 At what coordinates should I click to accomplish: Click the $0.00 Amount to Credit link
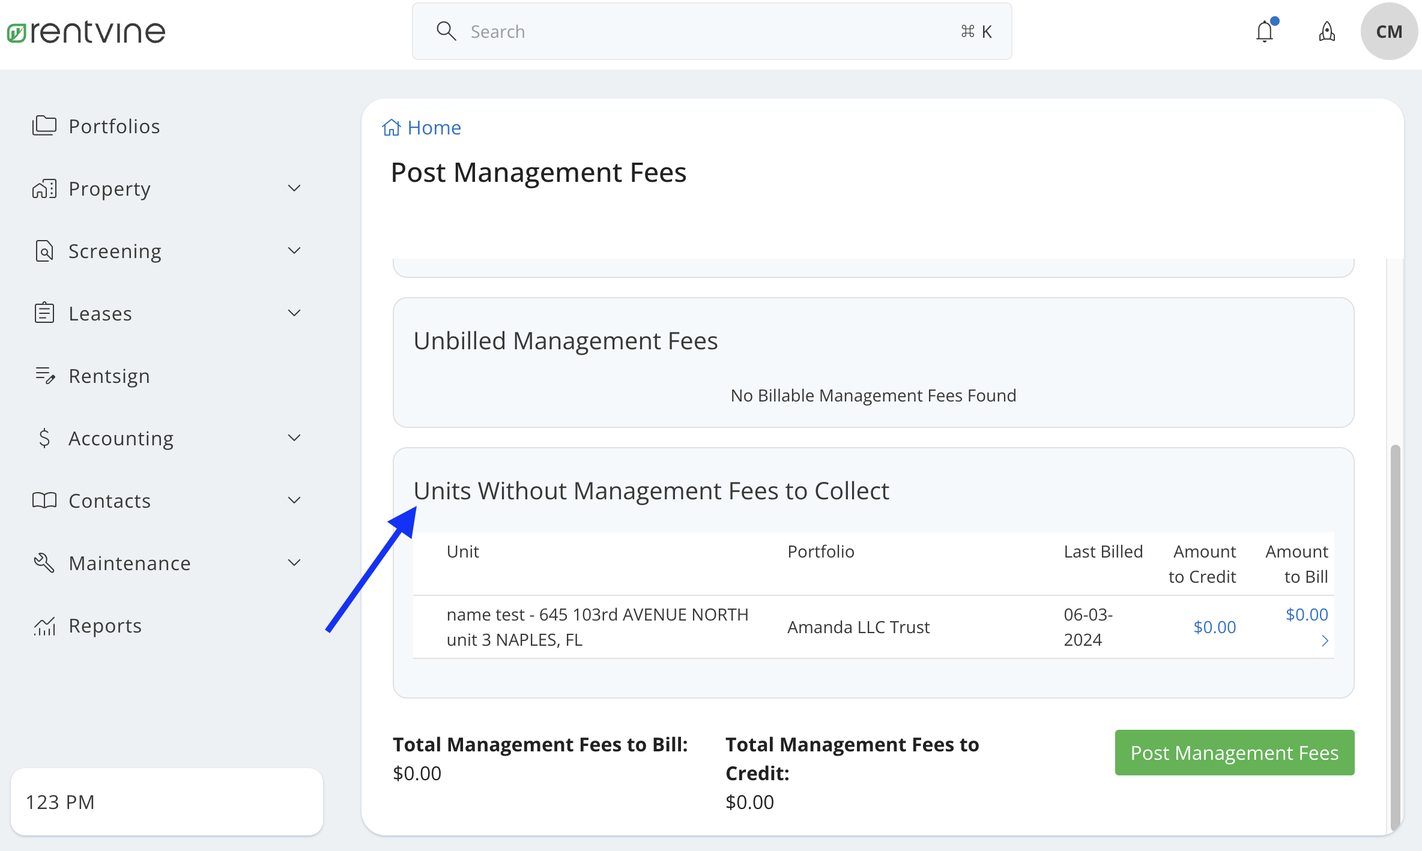1214,627
